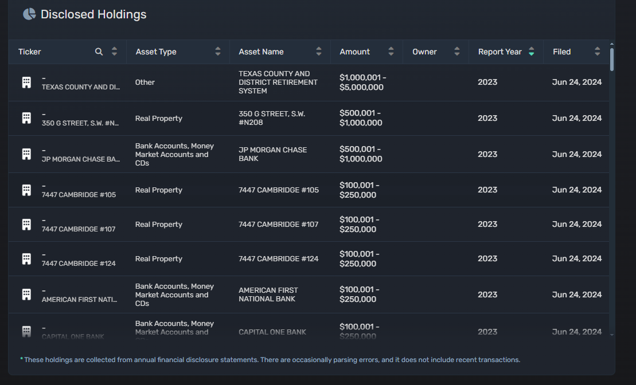
Task: Click asset name 7447 CAMBRIDGE #124
Action: tap(278, 258)
